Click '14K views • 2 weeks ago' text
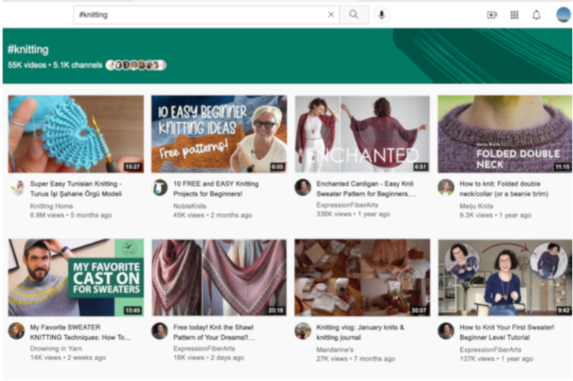The height and width of the screenshot is (381, 573). pos(68,358)
